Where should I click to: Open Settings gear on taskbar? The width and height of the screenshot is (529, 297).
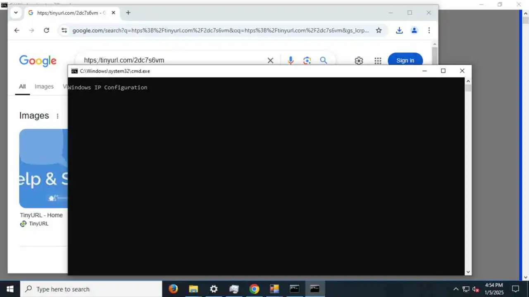(x=214, y=289)
